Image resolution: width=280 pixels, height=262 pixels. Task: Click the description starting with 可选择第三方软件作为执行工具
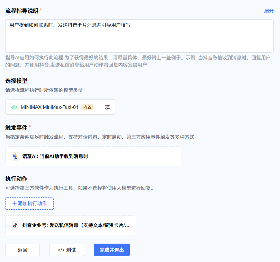(x=80, y=188)
